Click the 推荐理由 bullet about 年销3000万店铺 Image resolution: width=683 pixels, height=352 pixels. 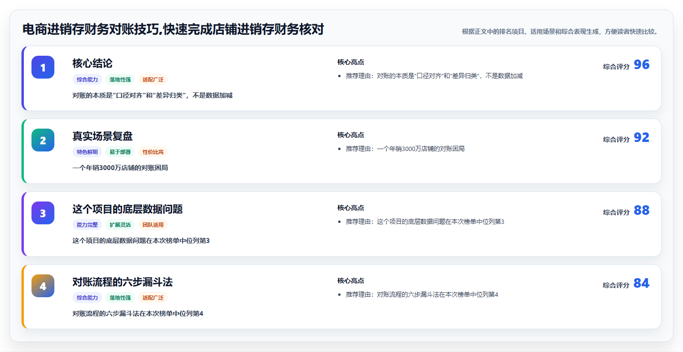click(405, 149)
